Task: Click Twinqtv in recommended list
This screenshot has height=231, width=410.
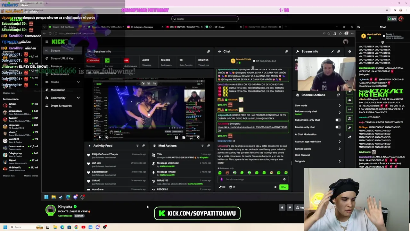Action: (x=13, y=118)
